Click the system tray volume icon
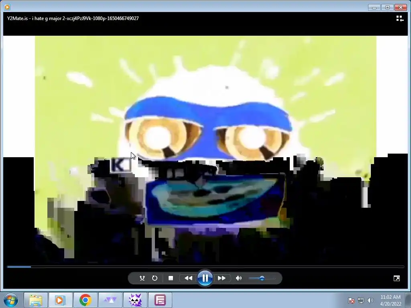Image resolution: width=411 pixels, height=308 pixels. [370, 300]
